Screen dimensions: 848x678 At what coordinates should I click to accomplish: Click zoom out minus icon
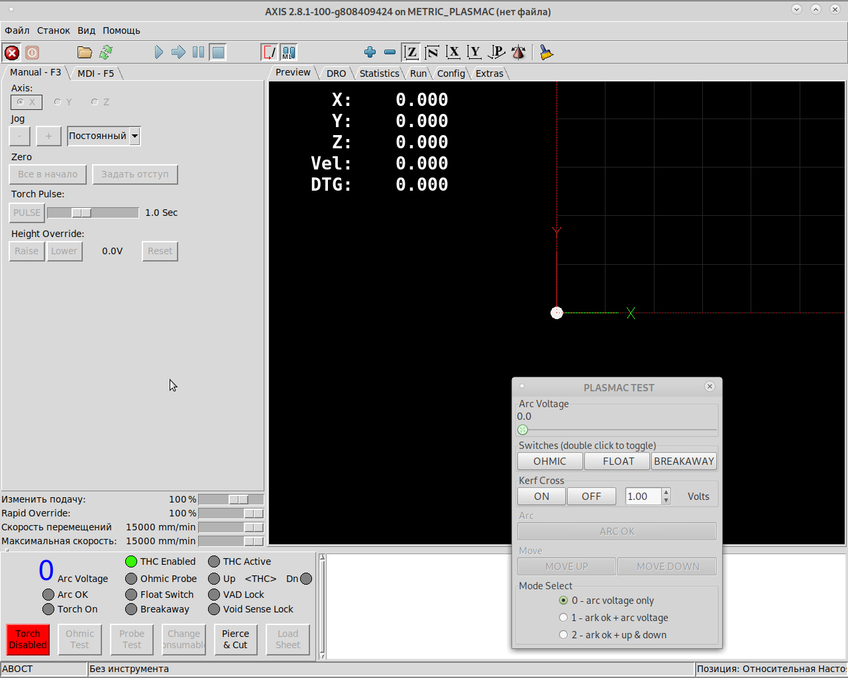(x=390, y=52)
